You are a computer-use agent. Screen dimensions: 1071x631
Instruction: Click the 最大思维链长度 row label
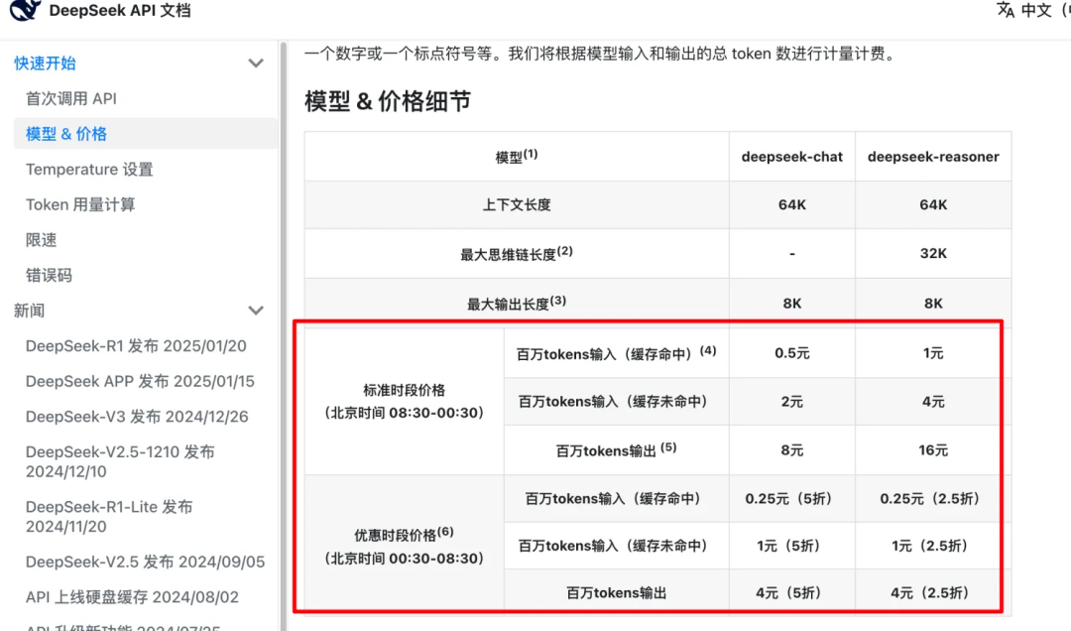pyautogui.click(x=517, y=254)
